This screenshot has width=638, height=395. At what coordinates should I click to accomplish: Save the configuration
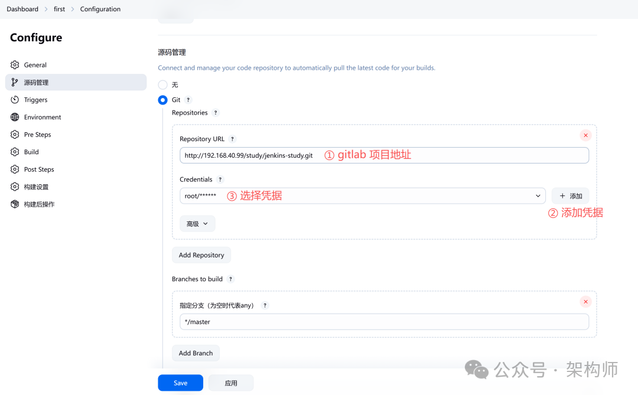181,383
